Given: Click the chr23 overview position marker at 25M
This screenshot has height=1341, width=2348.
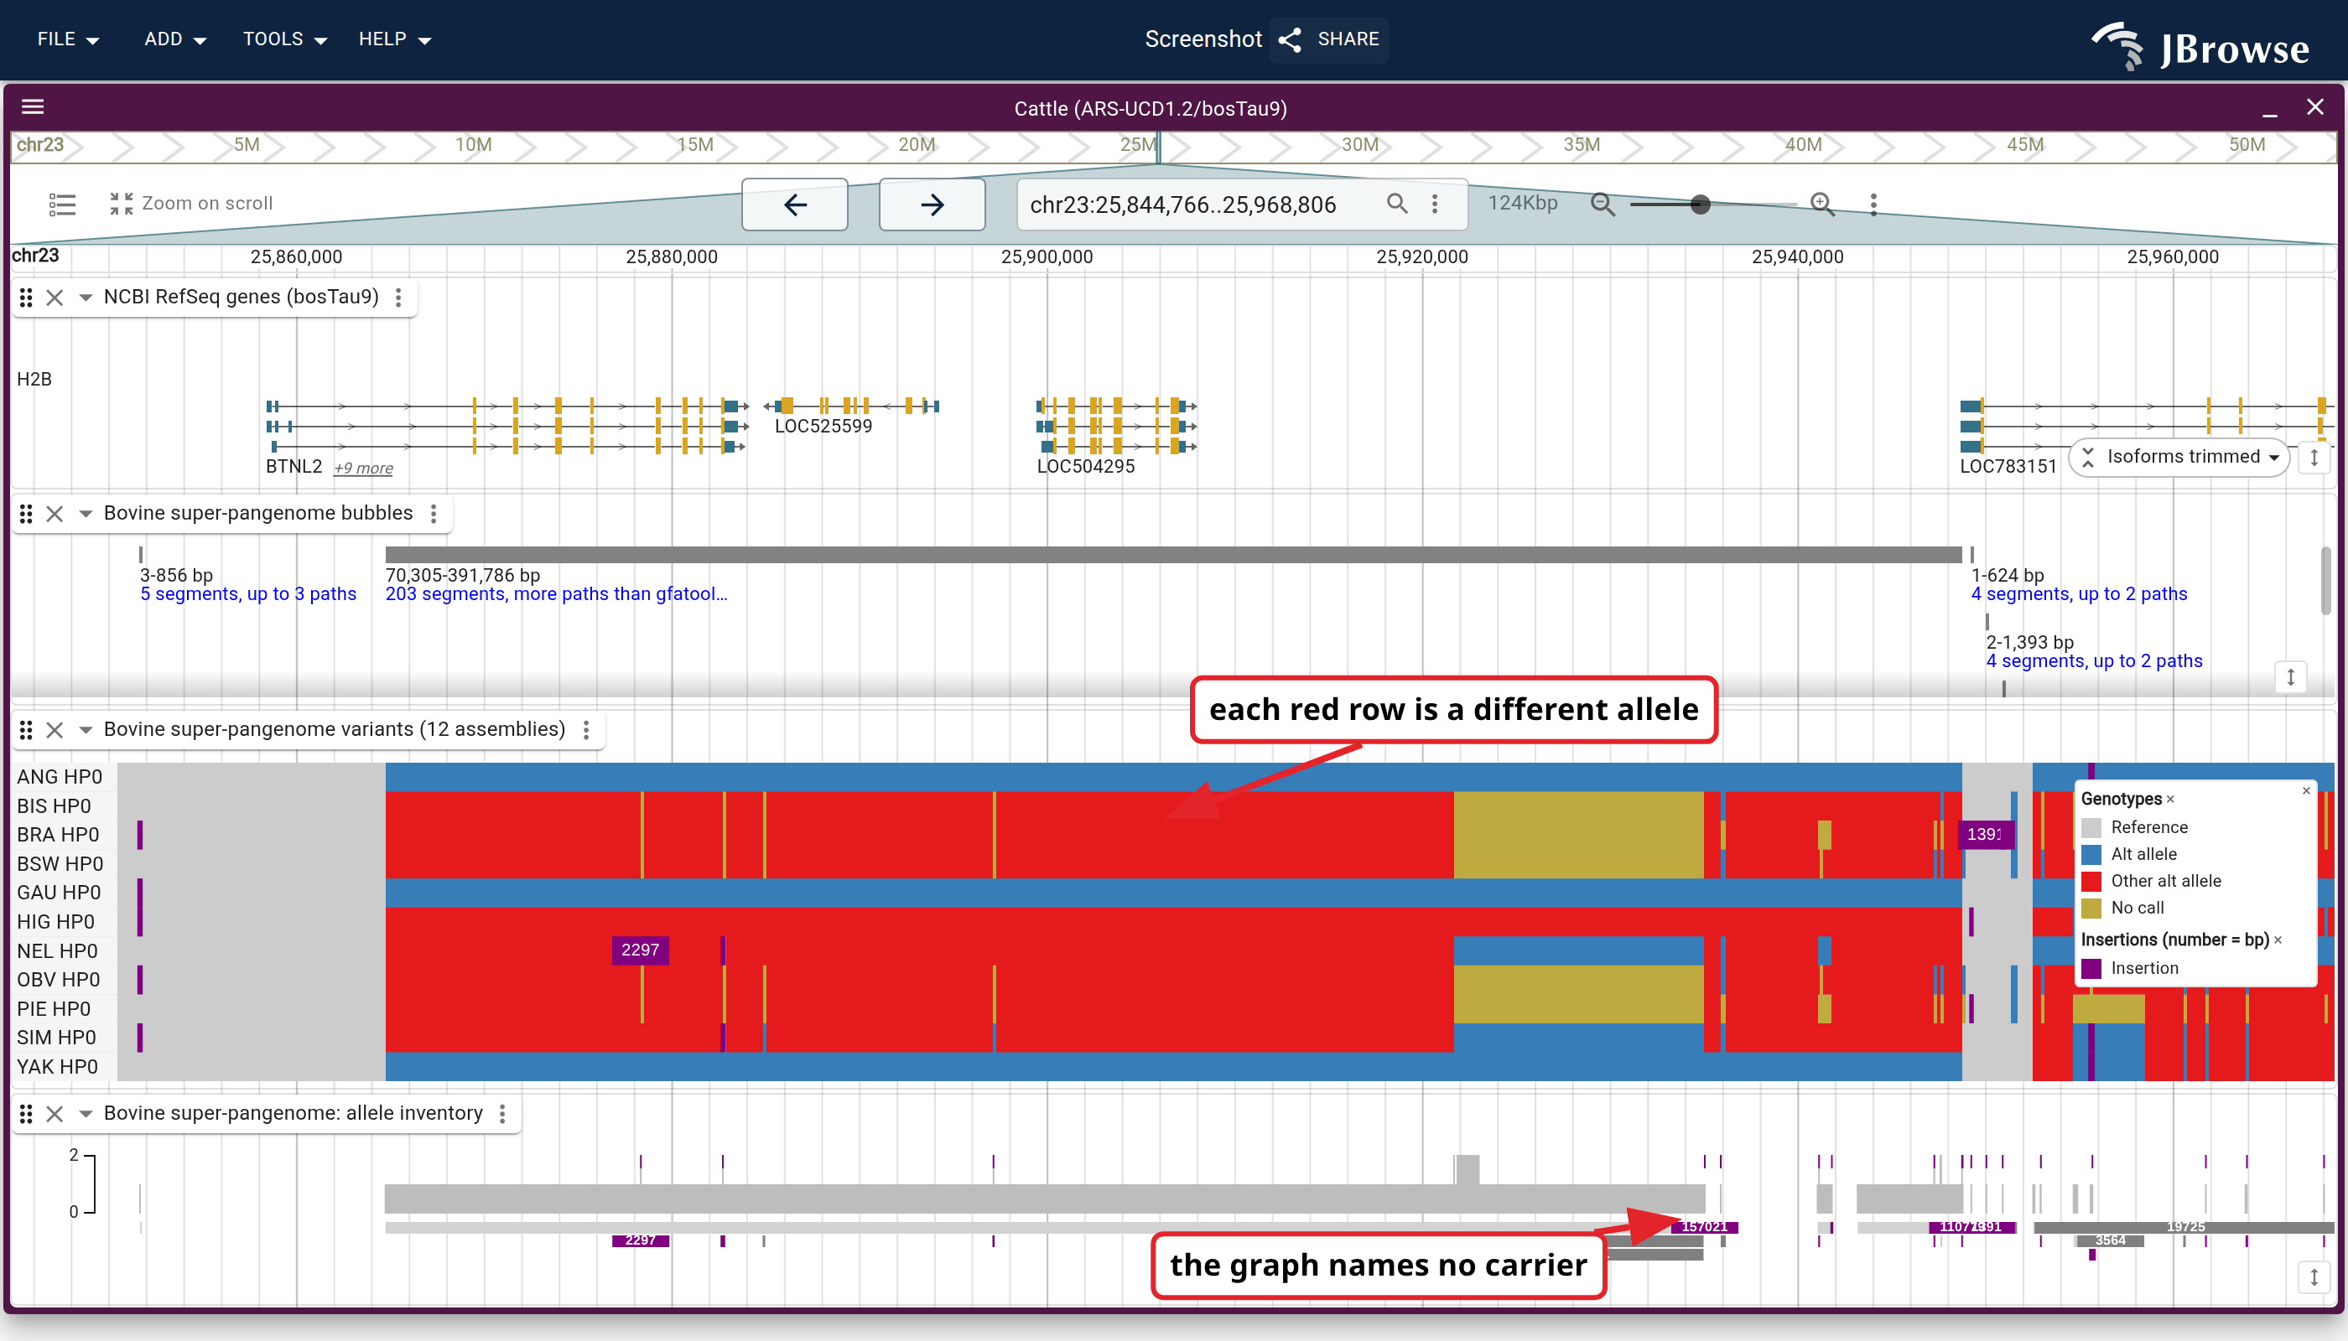Looking at the screenshot, I should click(x=1158, y=148).
